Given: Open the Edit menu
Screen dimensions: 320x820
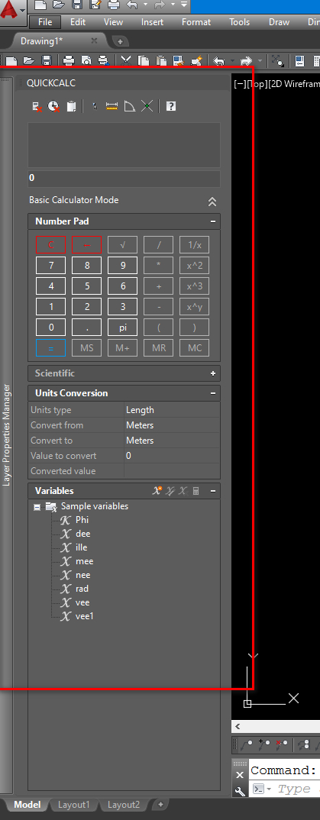Looking at the screenshot, I should pyautogui.click(x=78, y=22).
